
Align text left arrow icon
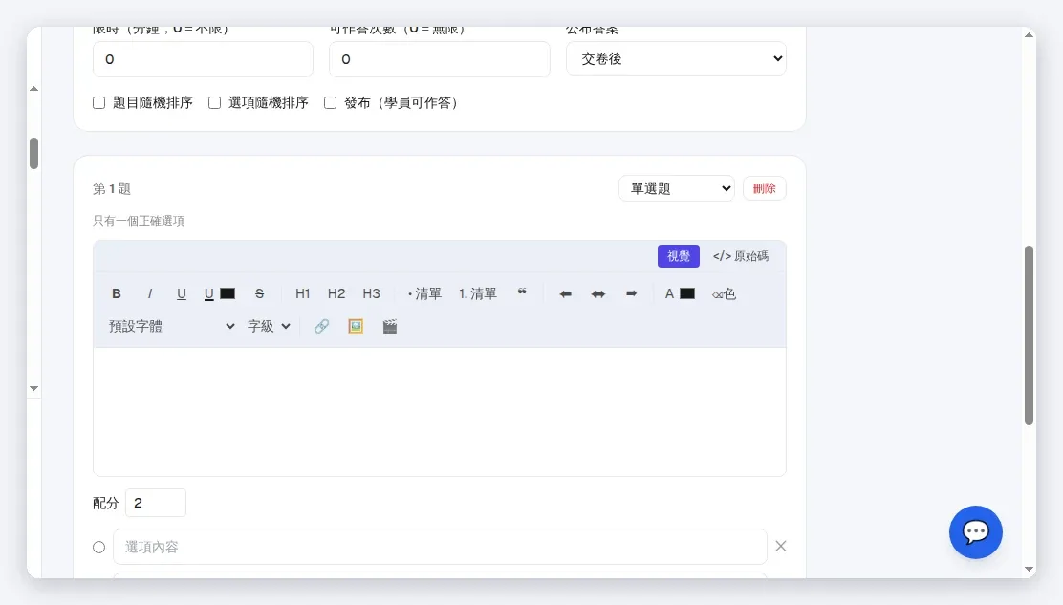coord(565,293)
